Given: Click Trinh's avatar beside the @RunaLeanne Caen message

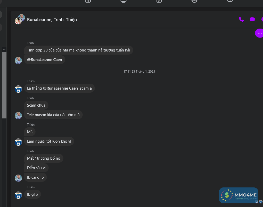Looking at the screenshot, I should [18, 60].
